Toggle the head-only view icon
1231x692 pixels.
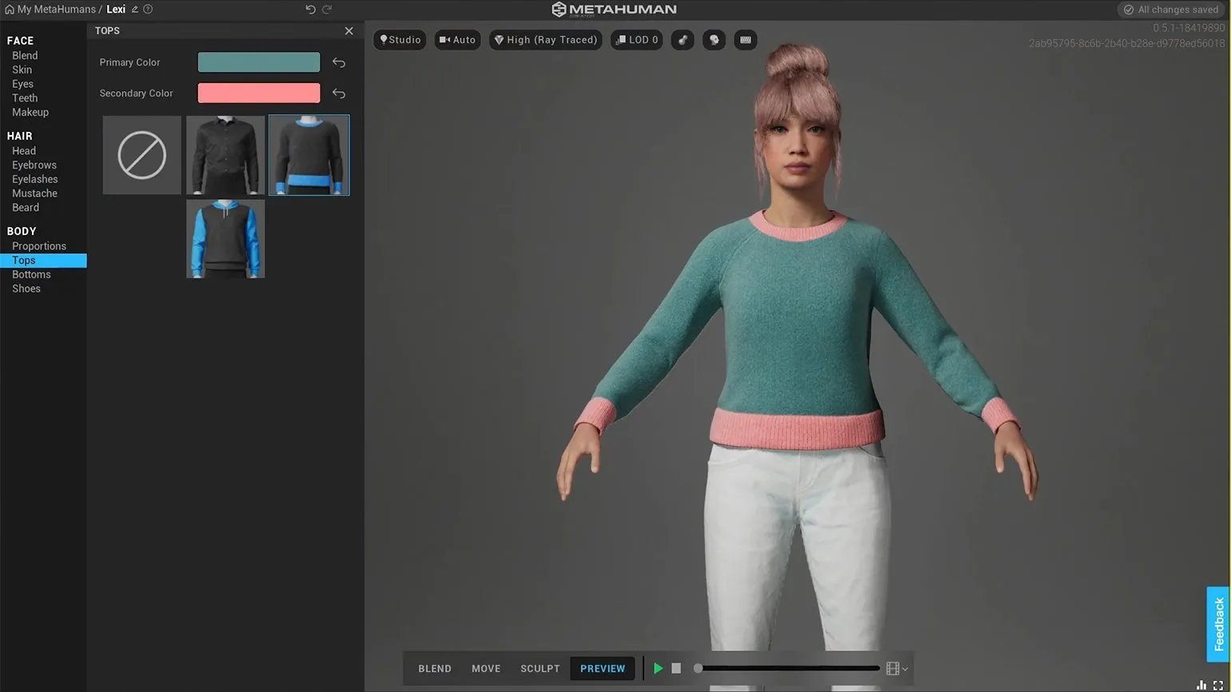714,40
